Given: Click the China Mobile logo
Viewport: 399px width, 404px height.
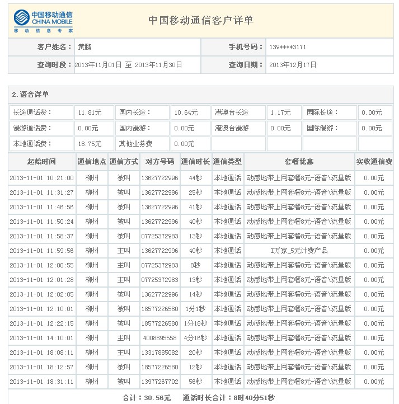Looking at the screenshot, I should [x=43, y=21].
